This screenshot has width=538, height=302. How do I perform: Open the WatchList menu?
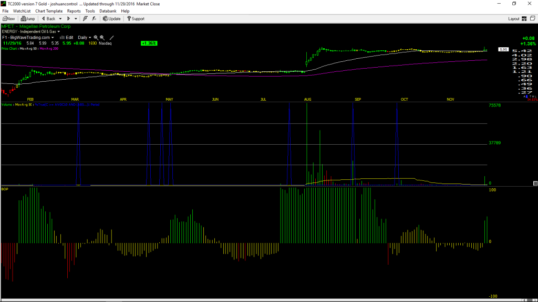click(x=22, y=11)
